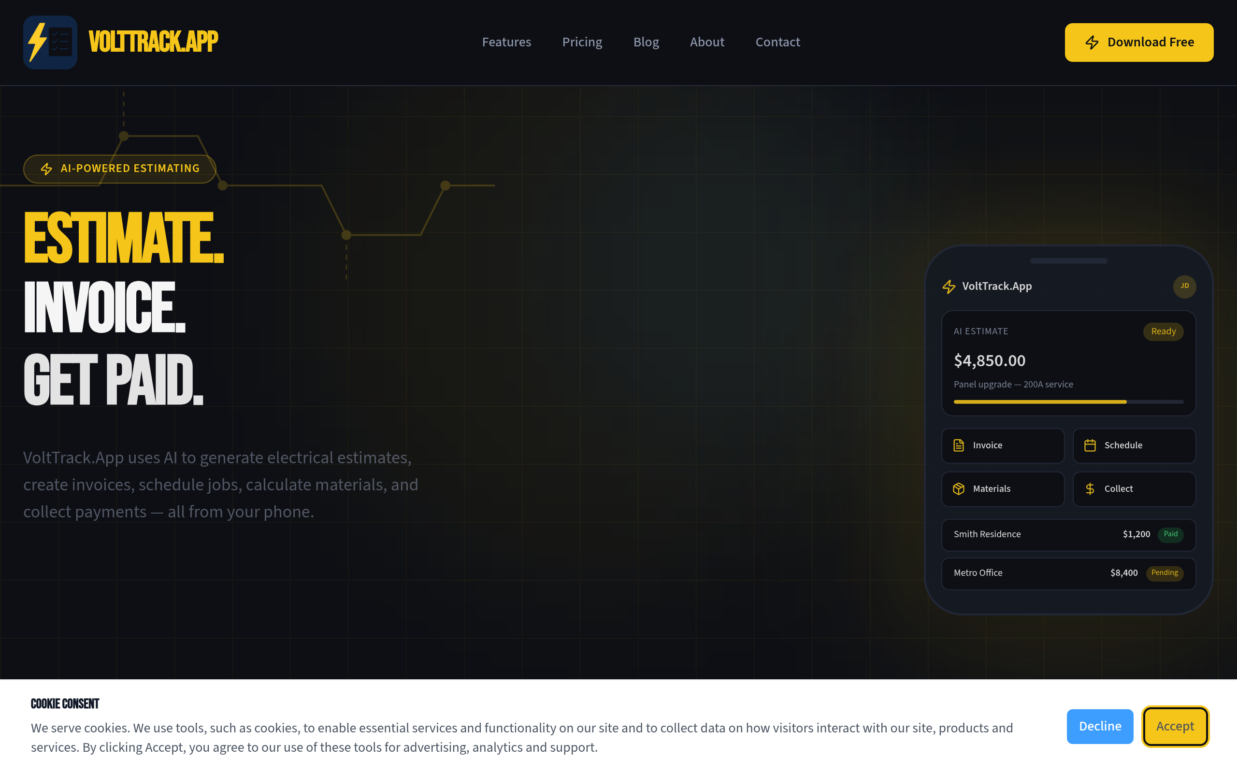Click the COOKIE CONSENT heading
Image resolution: width=1237 pixels, height=773 pixels.
65,704
